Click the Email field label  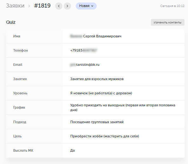pos(18,65)
